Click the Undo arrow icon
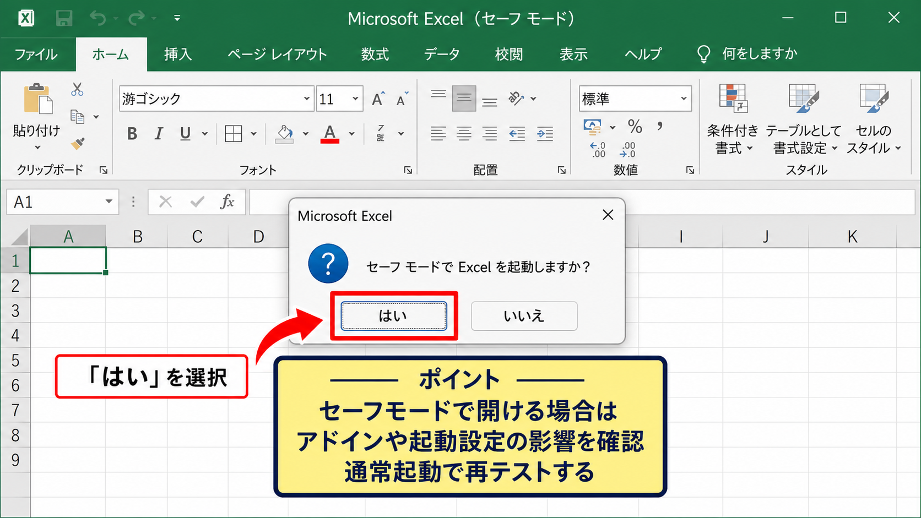The width and height of the screenshot is (921, 518). click(97, 18)
